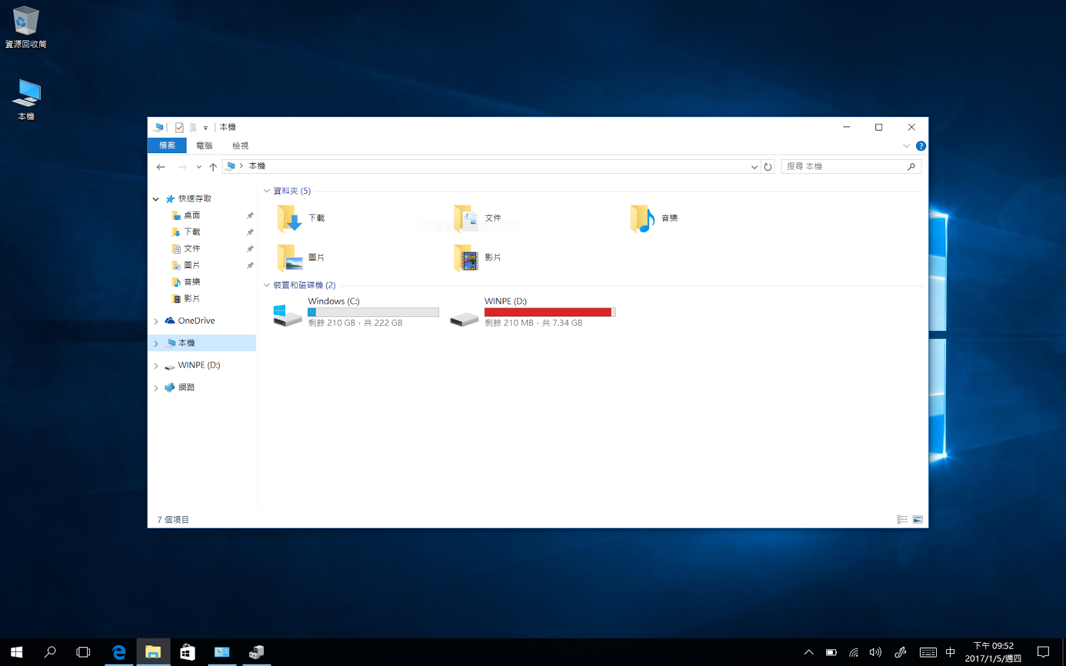Open the Help question mark icon

(x=921, y=146)
